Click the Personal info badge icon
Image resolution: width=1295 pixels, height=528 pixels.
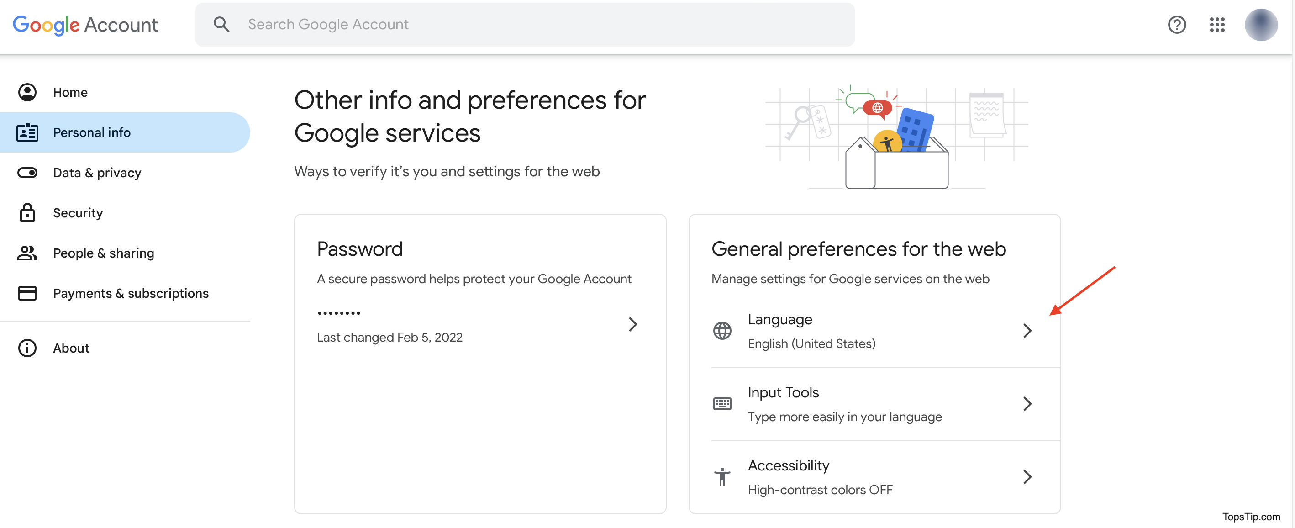pos(27,132)
